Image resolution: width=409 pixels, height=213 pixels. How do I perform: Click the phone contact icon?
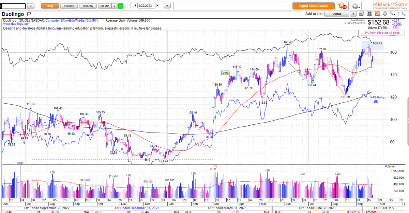click(404, 14)
